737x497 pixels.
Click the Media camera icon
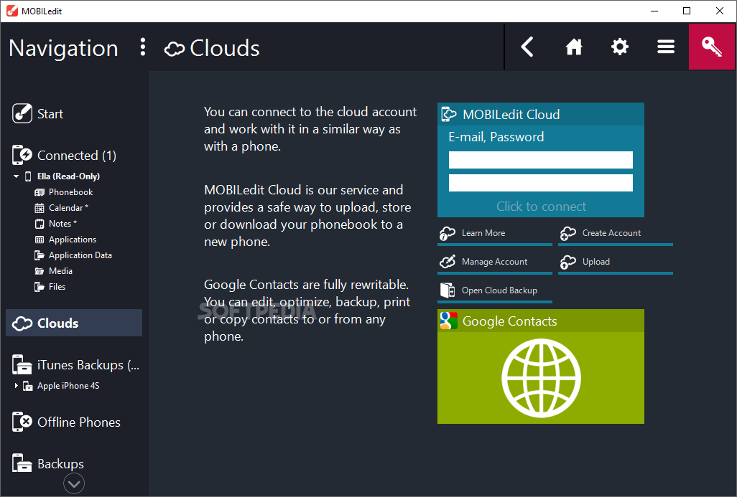(x=40, y=271)
